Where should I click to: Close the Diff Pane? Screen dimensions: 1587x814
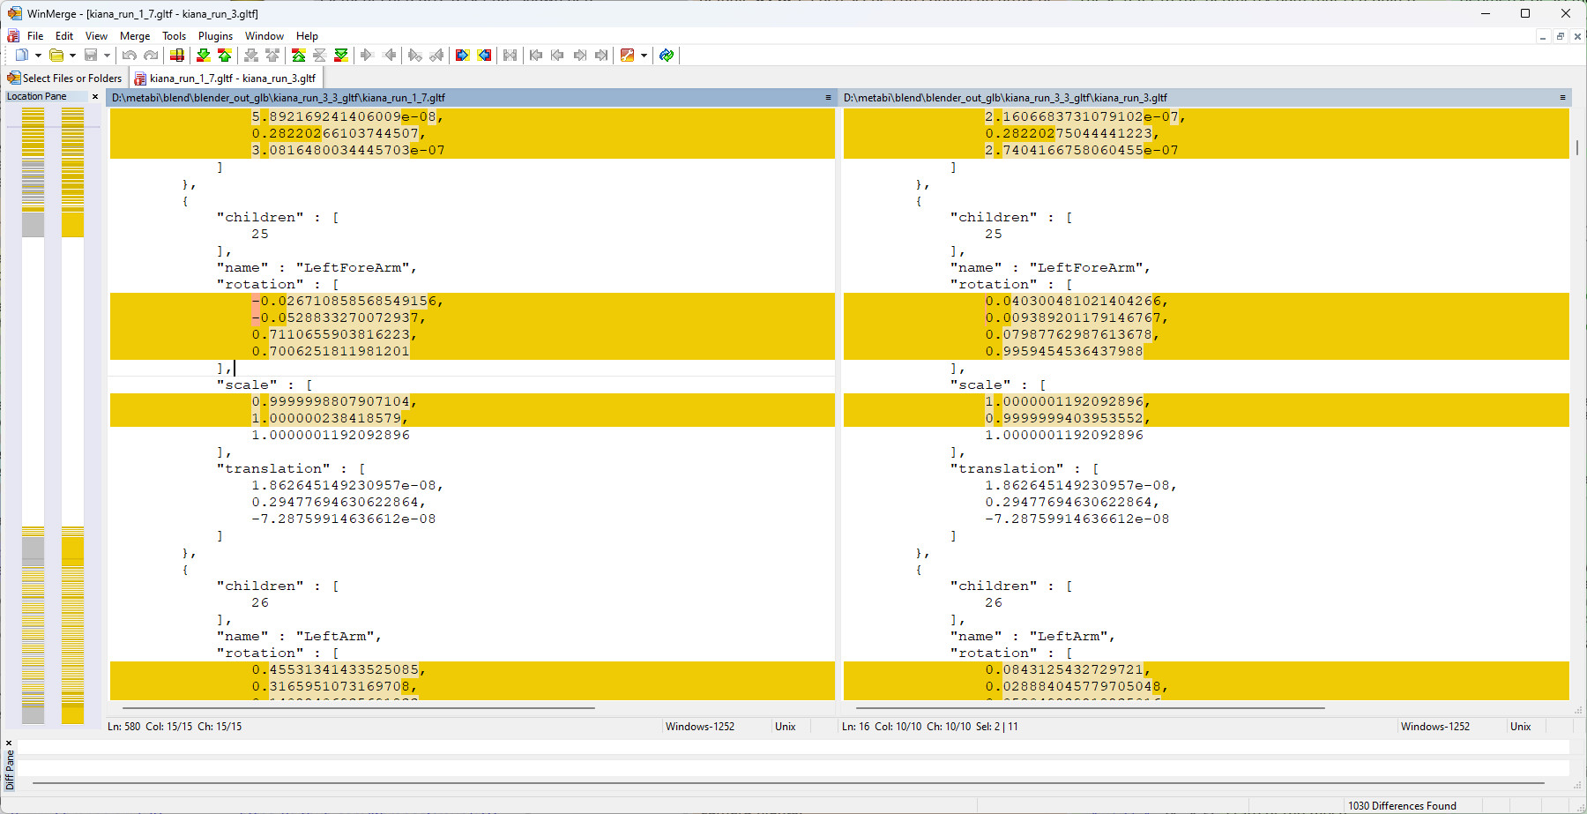coord(9,743)
